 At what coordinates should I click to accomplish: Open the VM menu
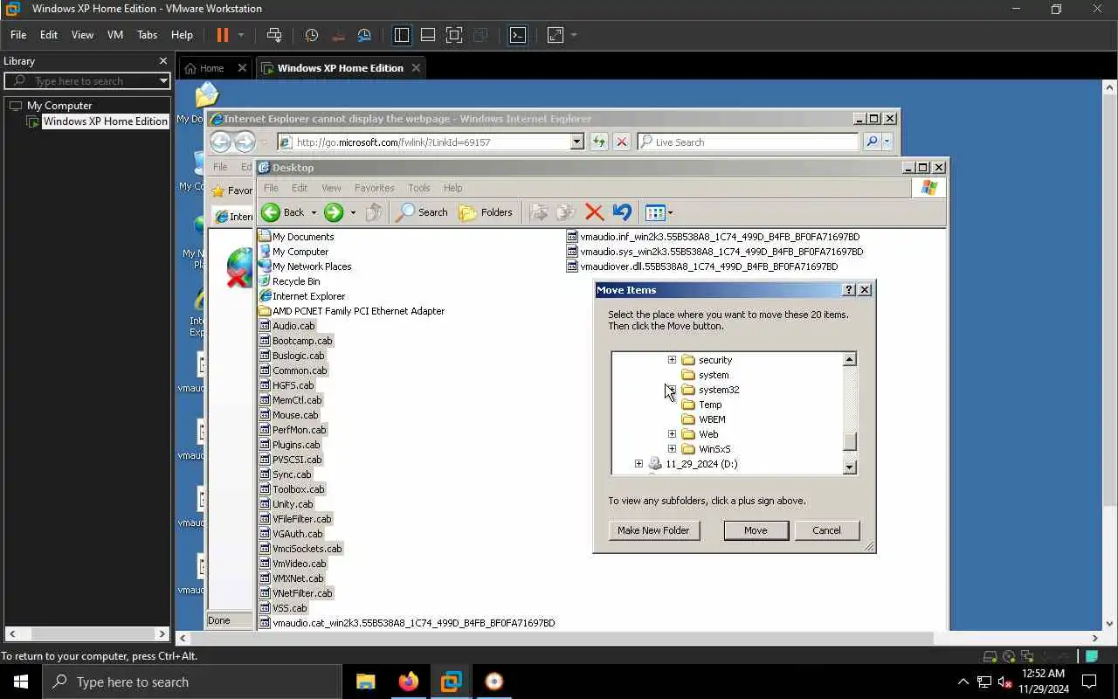(115, 35)
